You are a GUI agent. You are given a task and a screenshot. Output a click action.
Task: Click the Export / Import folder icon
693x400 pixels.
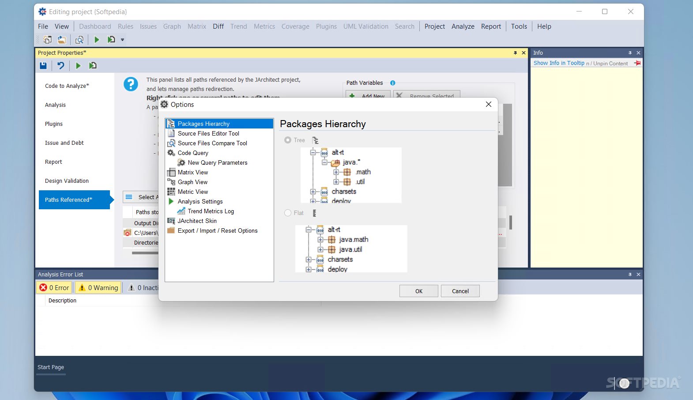click(x=171, y=230)
